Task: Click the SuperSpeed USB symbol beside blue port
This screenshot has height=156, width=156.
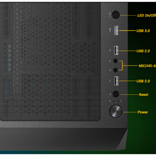Action: [110, 30]
